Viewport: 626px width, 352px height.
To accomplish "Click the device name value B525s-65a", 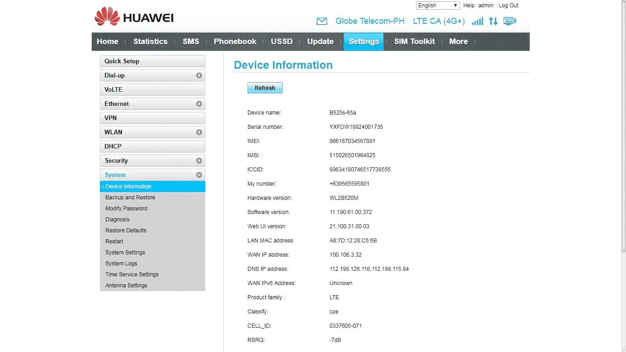I will point(343,113).
